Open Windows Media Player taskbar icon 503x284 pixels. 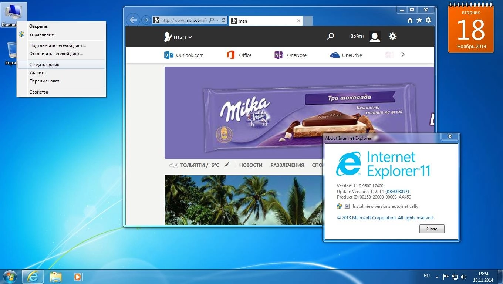click(78, 277)
